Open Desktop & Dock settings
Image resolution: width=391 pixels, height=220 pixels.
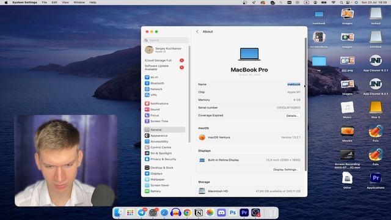pyautogui.click(x=159, y=167)
